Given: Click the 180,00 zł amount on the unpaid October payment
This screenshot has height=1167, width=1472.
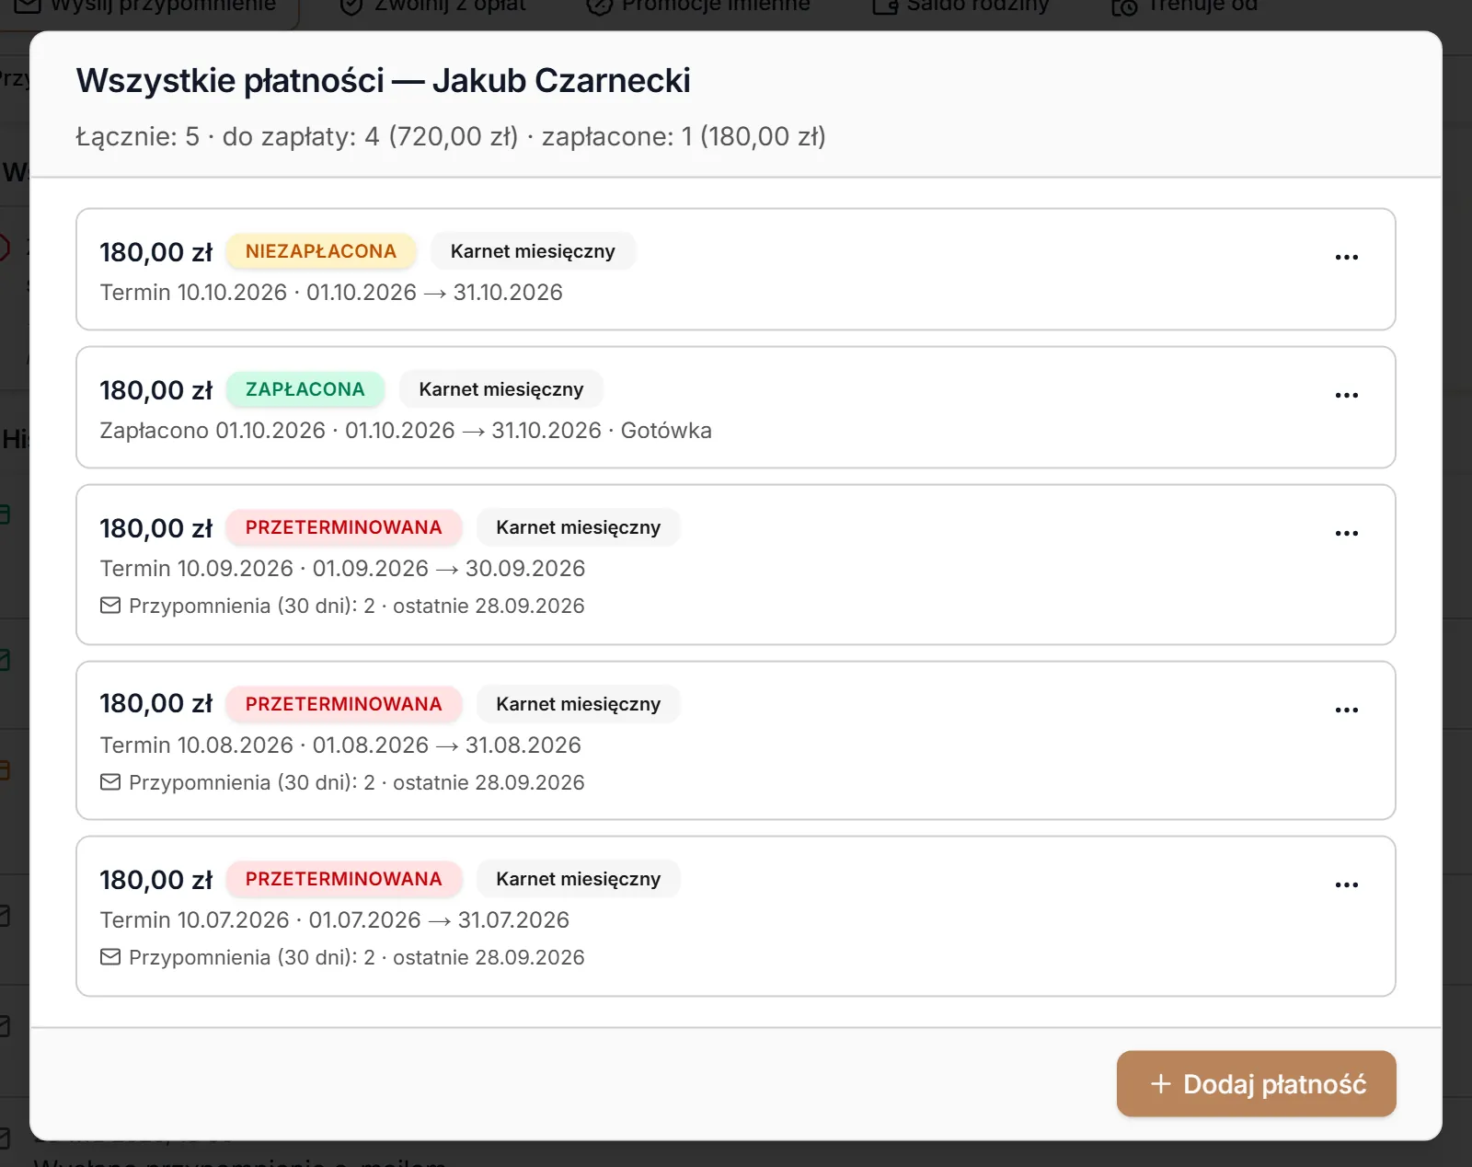Looking at the screenshot, I should point(155,252).
